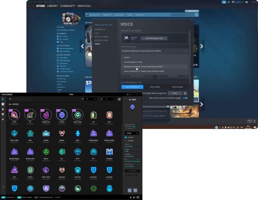This screenshot has width=258, height=200.
Task: Choose the Chipmunk voice icon
Action: coord(62,170)
